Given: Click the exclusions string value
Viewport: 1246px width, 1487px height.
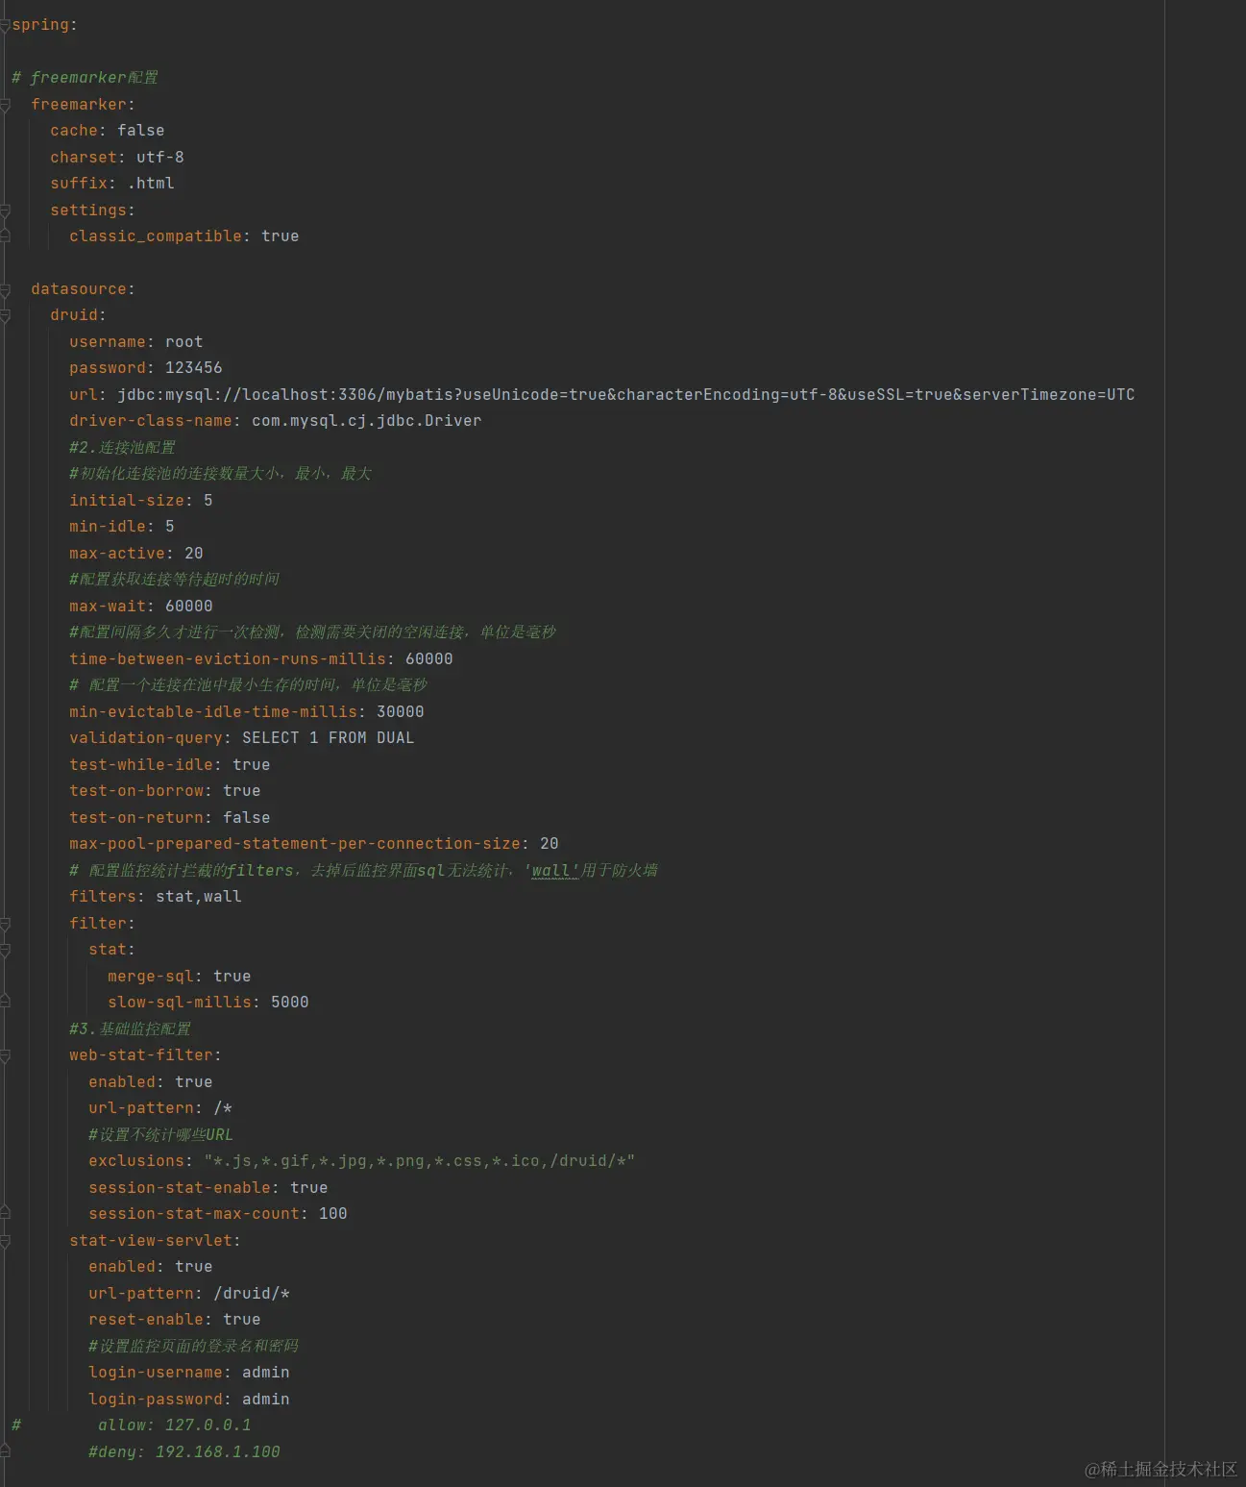Looking at the screenshot, I should [x=419, y=1161].
